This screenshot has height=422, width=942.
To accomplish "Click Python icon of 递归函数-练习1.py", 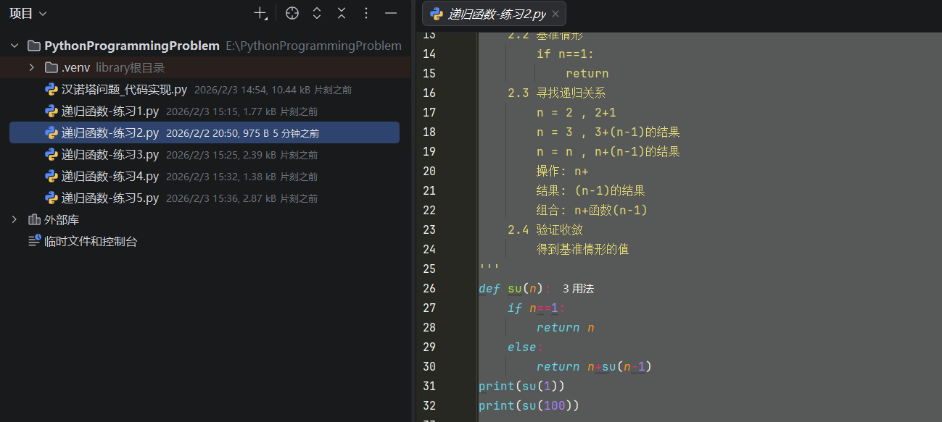I will coord(51,111).
